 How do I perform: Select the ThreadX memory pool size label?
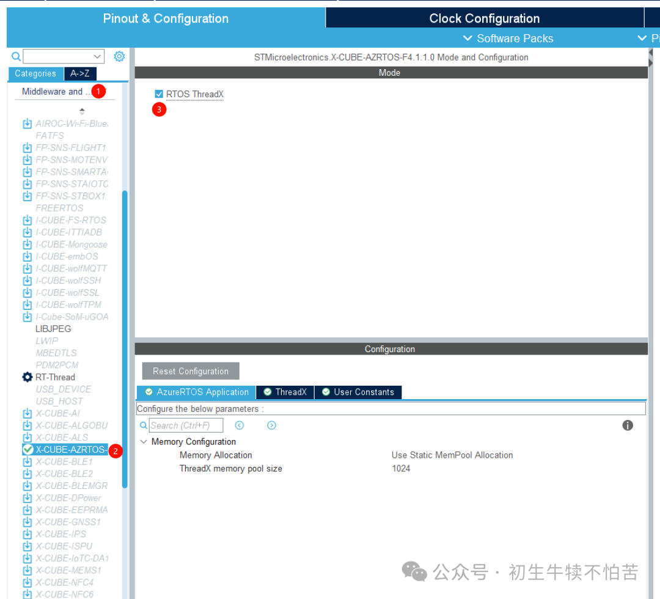[x=230, y=469]
